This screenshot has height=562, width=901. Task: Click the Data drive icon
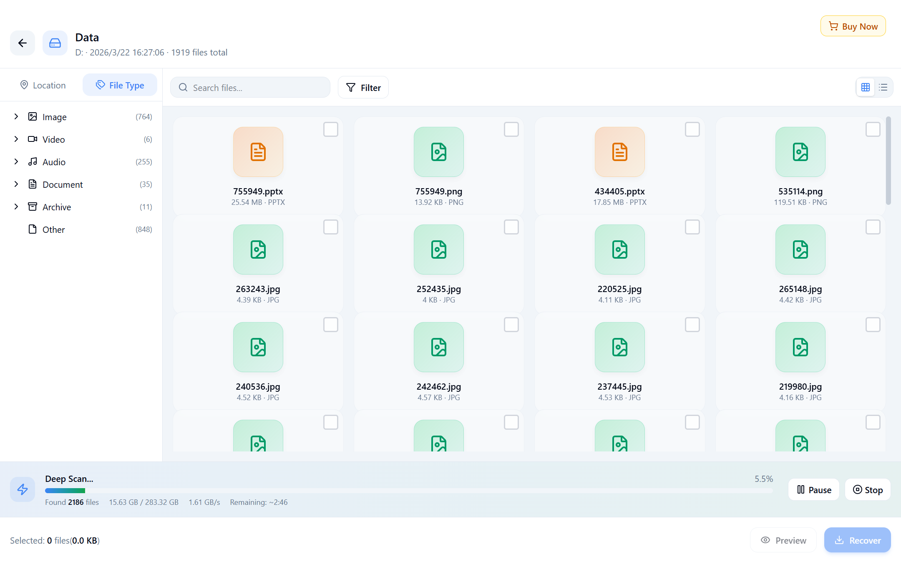coord(55,43)
